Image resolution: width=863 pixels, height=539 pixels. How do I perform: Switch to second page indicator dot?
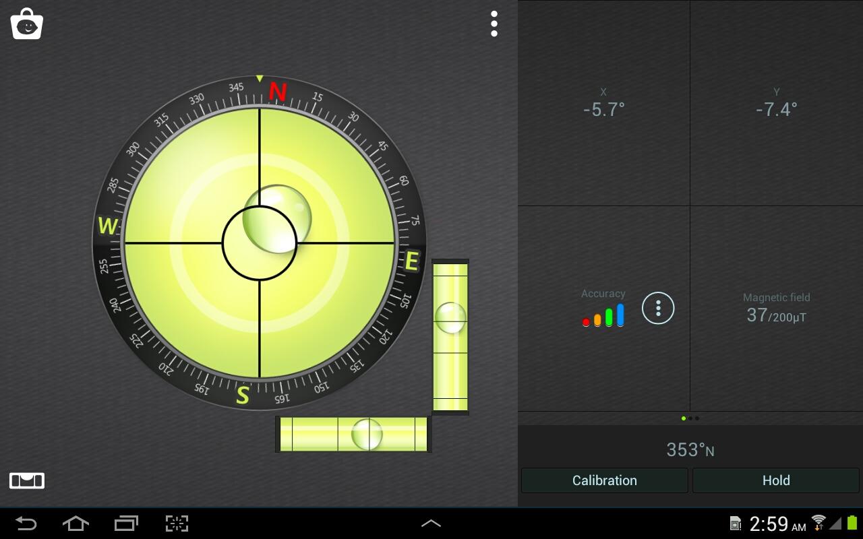click(690, 418)
